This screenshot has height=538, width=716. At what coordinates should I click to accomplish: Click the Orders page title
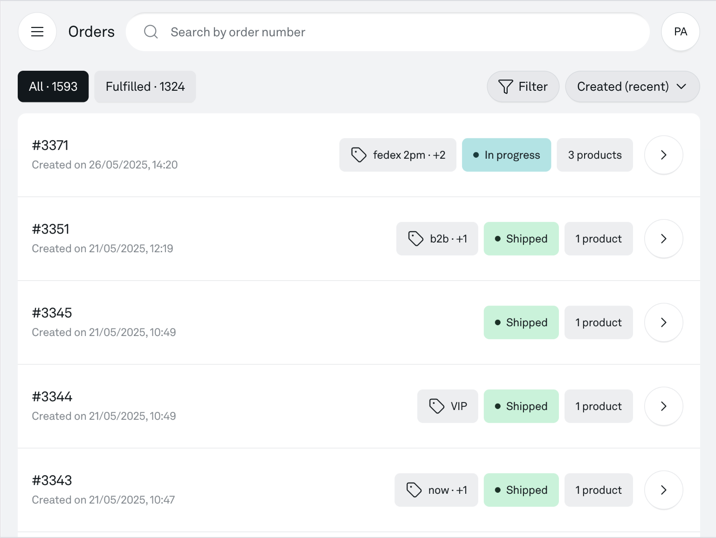pos(91,32)
